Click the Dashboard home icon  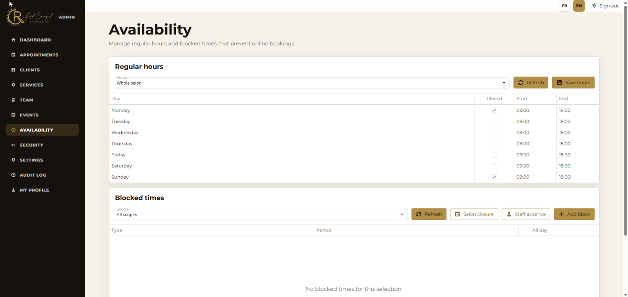tap(13, 40)
